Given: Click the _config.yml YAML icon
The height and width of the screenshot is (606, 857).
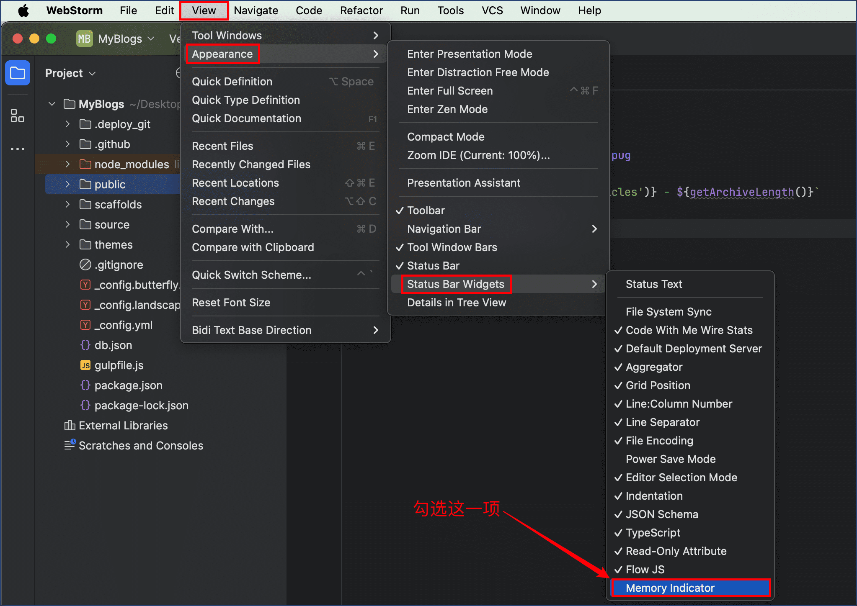Looking at the screenshot, I should (85, 325).
